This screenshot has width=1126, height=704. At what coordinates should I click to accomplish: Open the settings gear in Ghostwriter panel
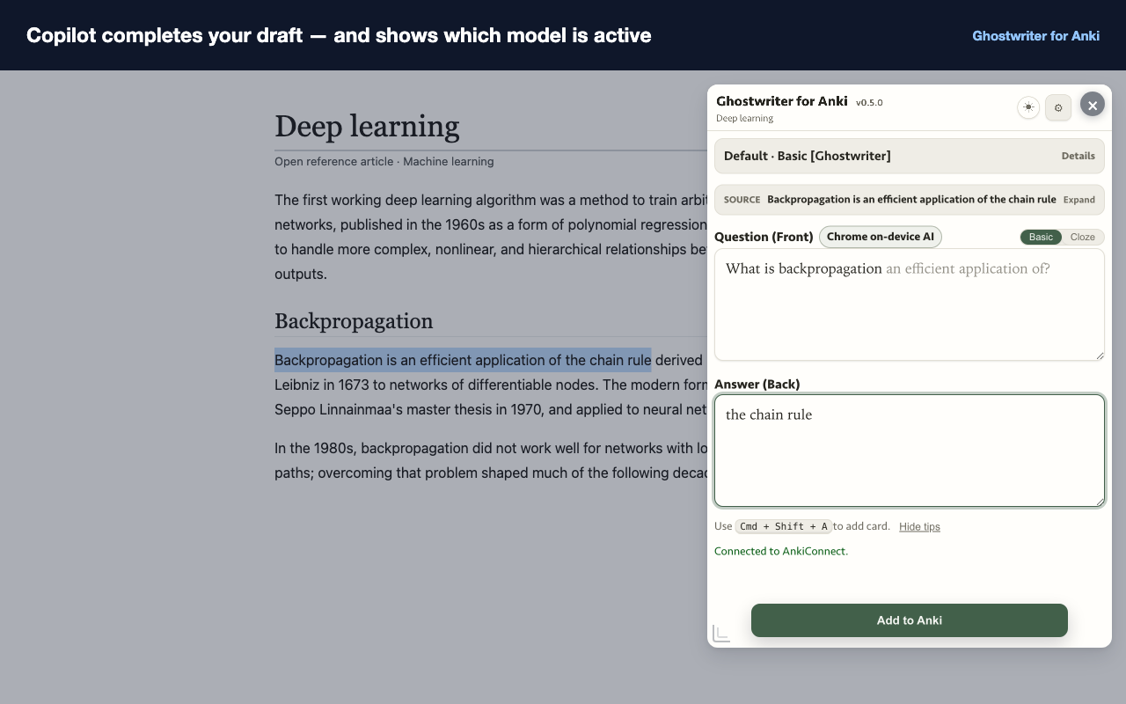(1058, 107)
